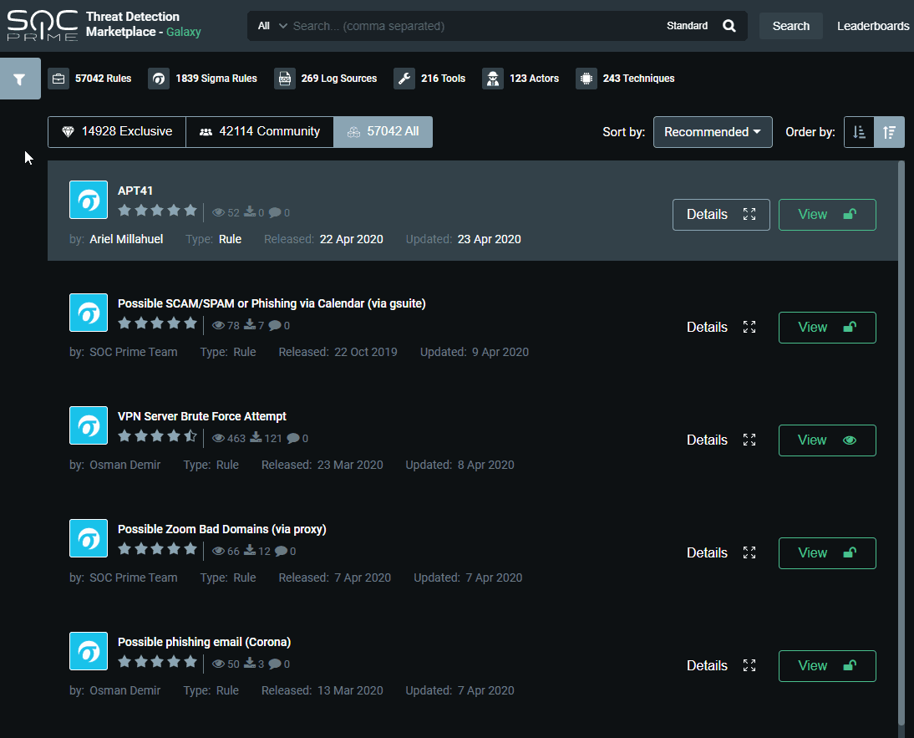
Task: Set ascending sort order
Action: click(859, 132)
